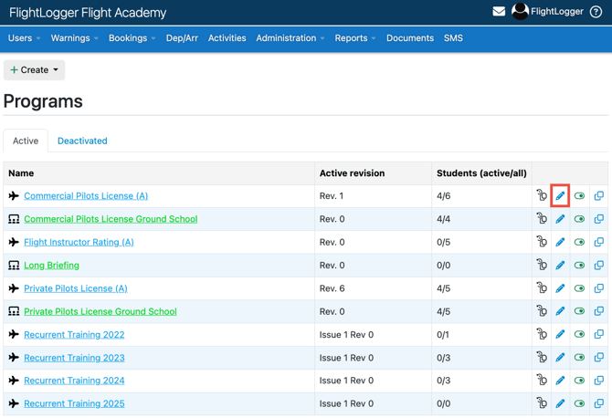The image size is (612, 418).
Task: Open the Create dropdown button
Action: click(34, 69)
